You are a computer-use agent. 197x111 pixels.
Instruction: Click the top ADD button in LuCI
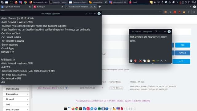[183, 45]
